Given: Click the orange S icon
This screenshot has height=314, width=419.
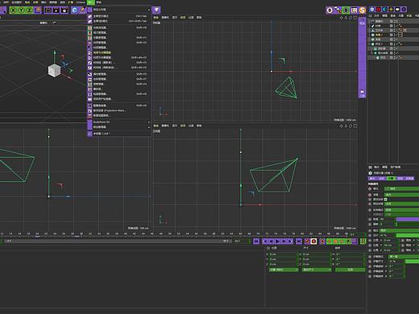Looking at the screenshot, I should [363, 10].
